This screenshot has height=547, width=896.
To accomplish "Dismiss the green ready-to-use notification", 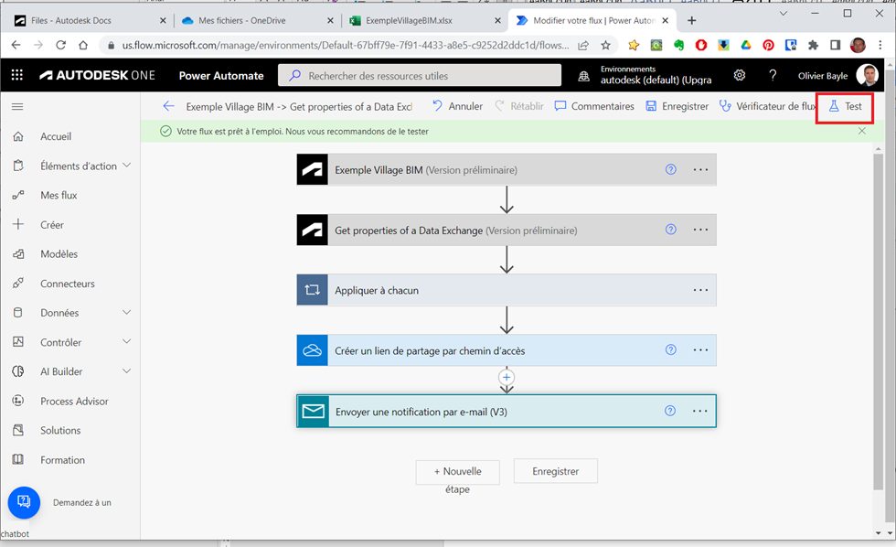I will pos(861,131).
